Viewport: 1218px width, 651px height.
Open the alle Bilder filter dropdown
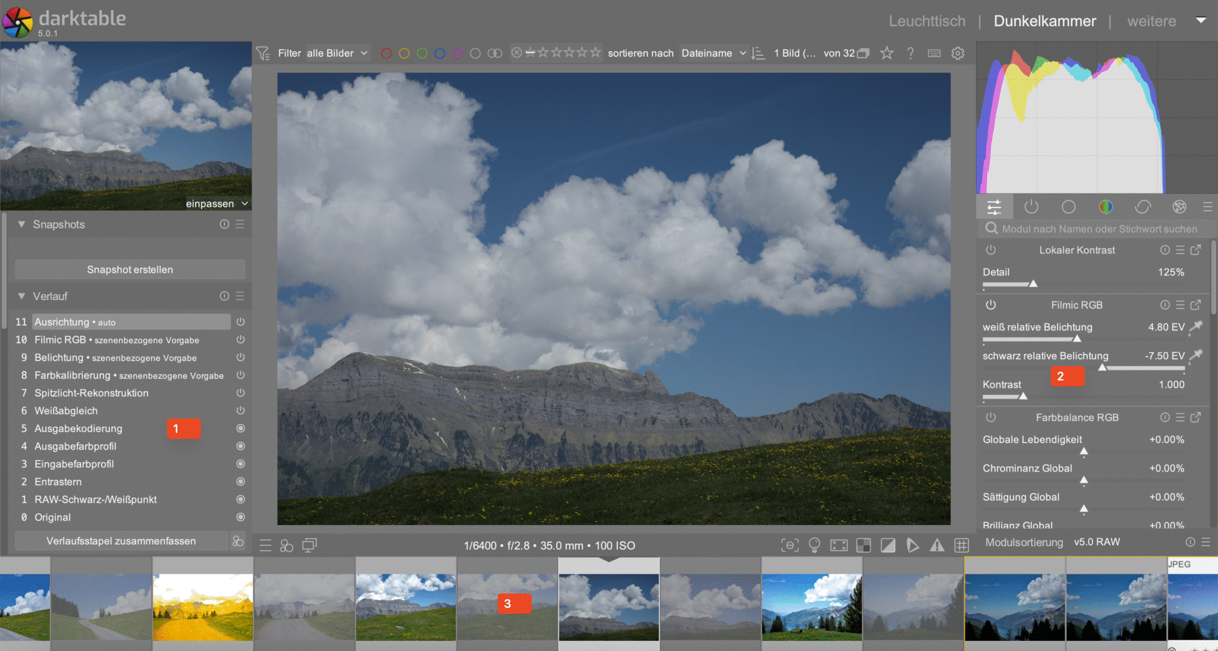pos(337,53)
